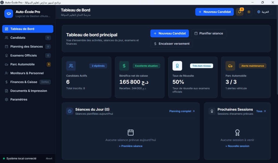Select Examens Officiels menu item
This screenshot has width=278, height=163.
[x=28, y=55]
